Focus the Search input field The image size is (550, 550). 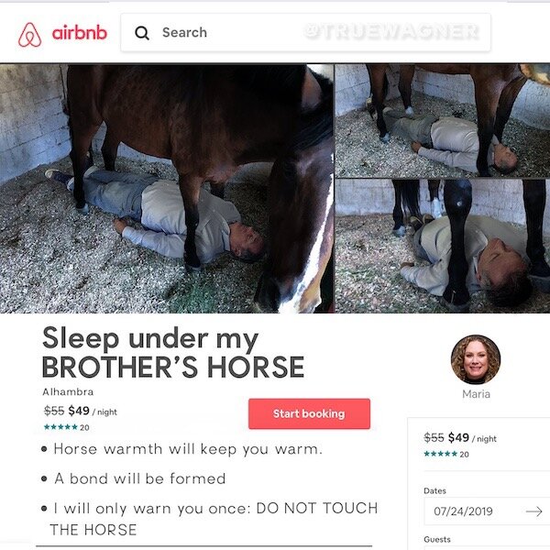click(305, 33)
